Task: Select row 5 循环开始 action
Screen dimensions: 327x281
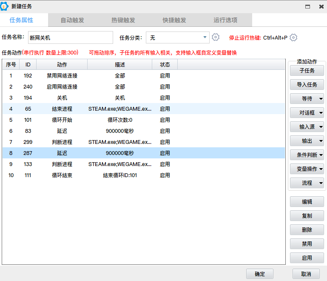Action: (x=62, y=120)
